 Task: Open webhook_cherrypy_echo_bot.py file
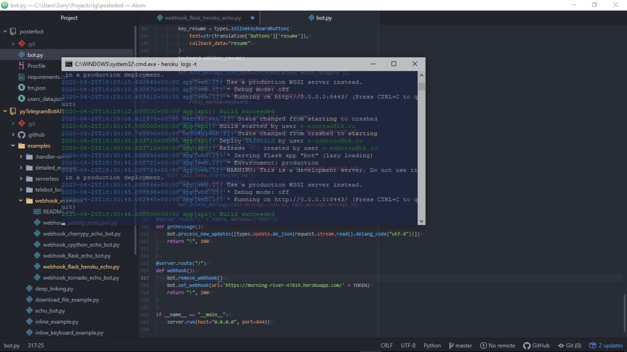point(81,234)
